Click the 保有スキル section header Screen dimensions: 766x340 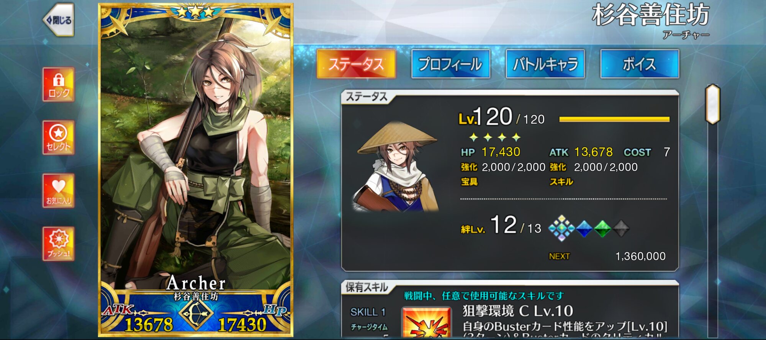click(x=367, y=287)
